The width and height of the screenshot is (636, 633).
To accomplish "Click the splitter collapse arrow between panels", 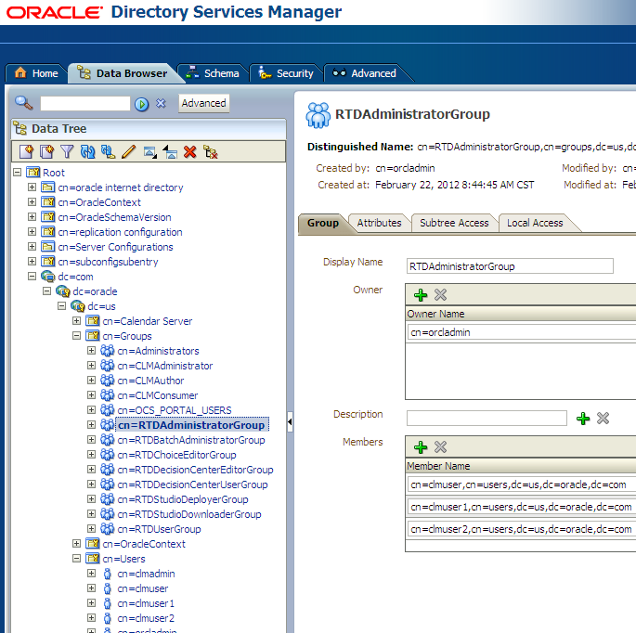I will [x=290, y=421].
